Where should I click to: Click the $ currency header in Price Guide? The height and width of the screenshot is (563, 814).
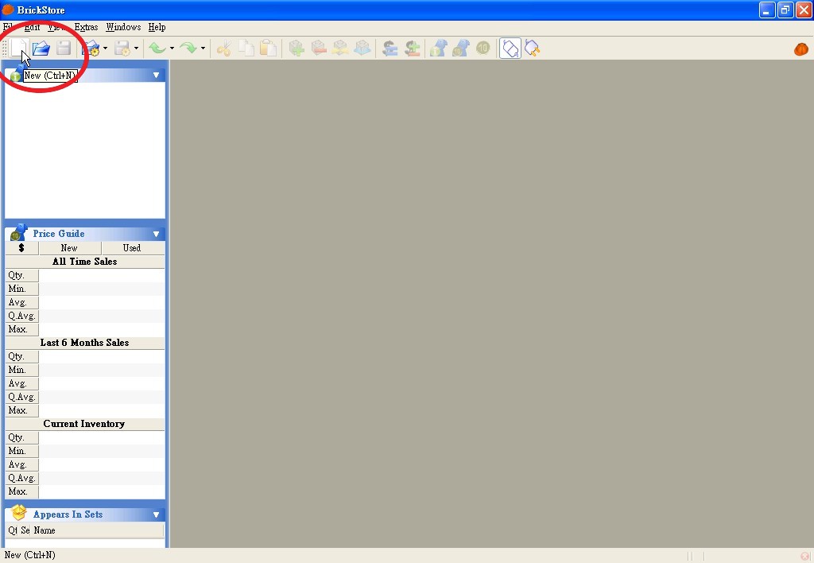point(21,248)
